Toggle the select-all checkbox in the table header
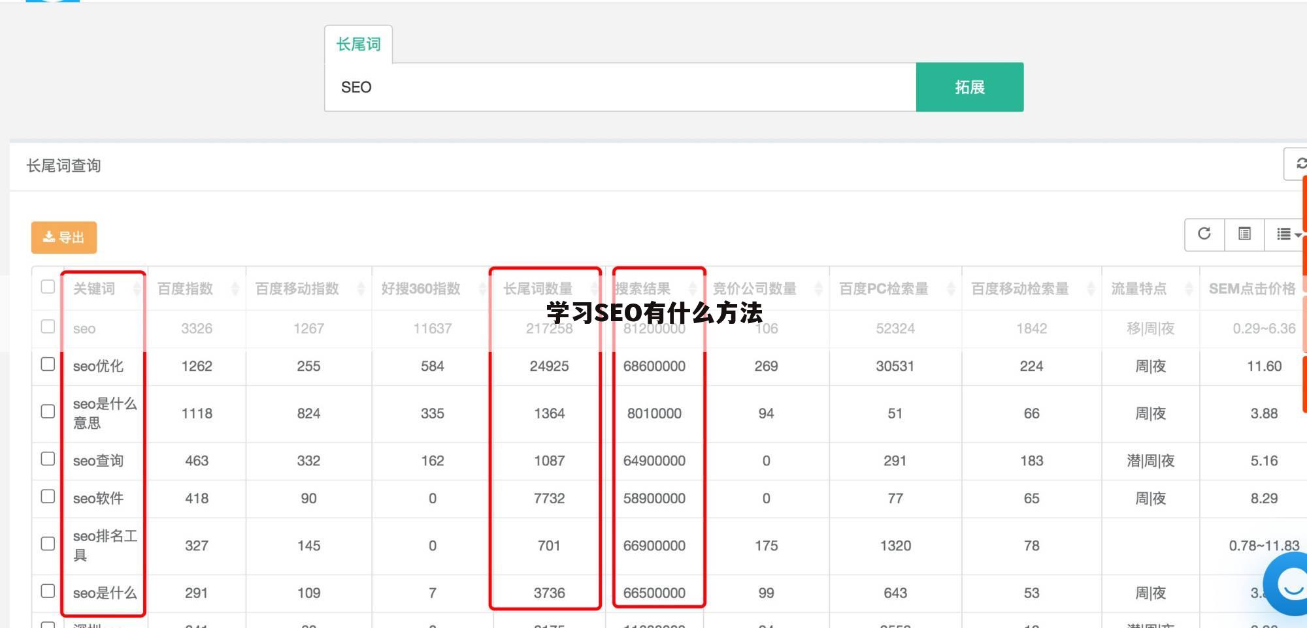1307x628 pixels. coord(47,286)
